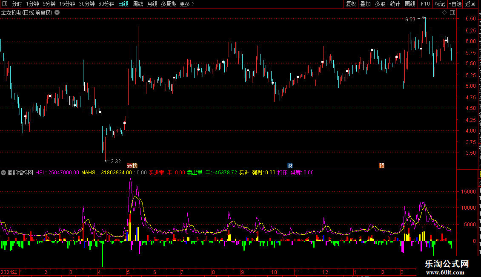Expand the 股朋指标网 indicator dropdown
The height and width of the screenshot is (277, 481).
tap(3, 173)
